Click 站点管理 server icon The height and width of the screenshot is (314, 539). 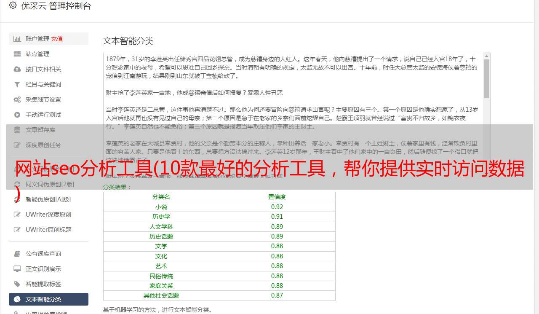(x=17, y=54)
